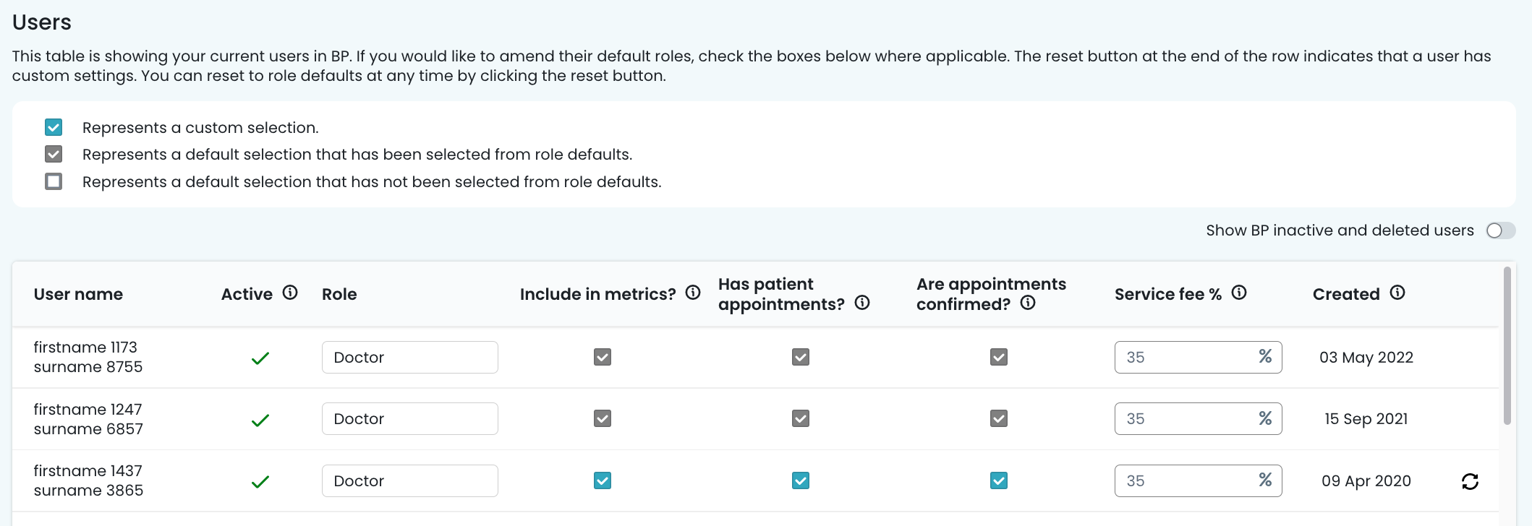Open the Role selector for firstname 1173

[x=409, y=357]
